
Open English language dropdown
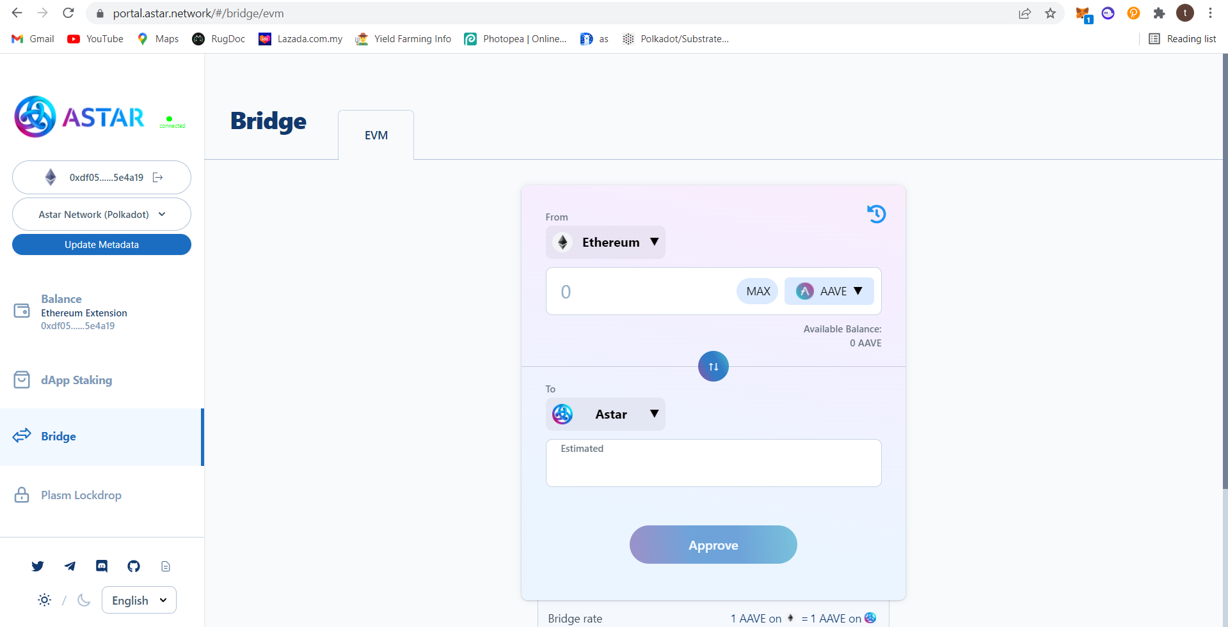pos(139,600)
